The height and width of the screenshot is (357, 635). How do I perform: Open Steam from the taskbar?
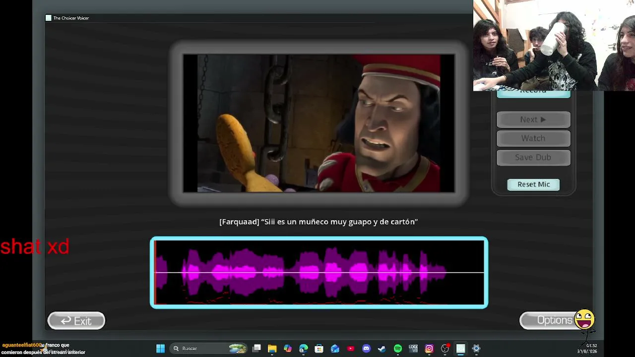[x=382, y=349]
